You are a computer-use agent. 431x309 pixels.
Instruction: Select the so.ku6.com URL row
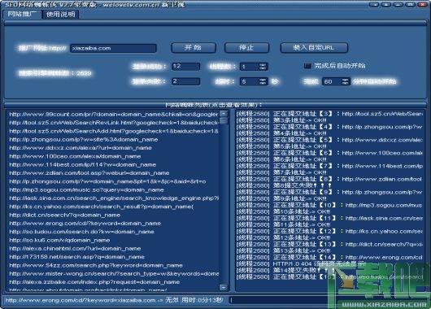click(x=59, y=240)
